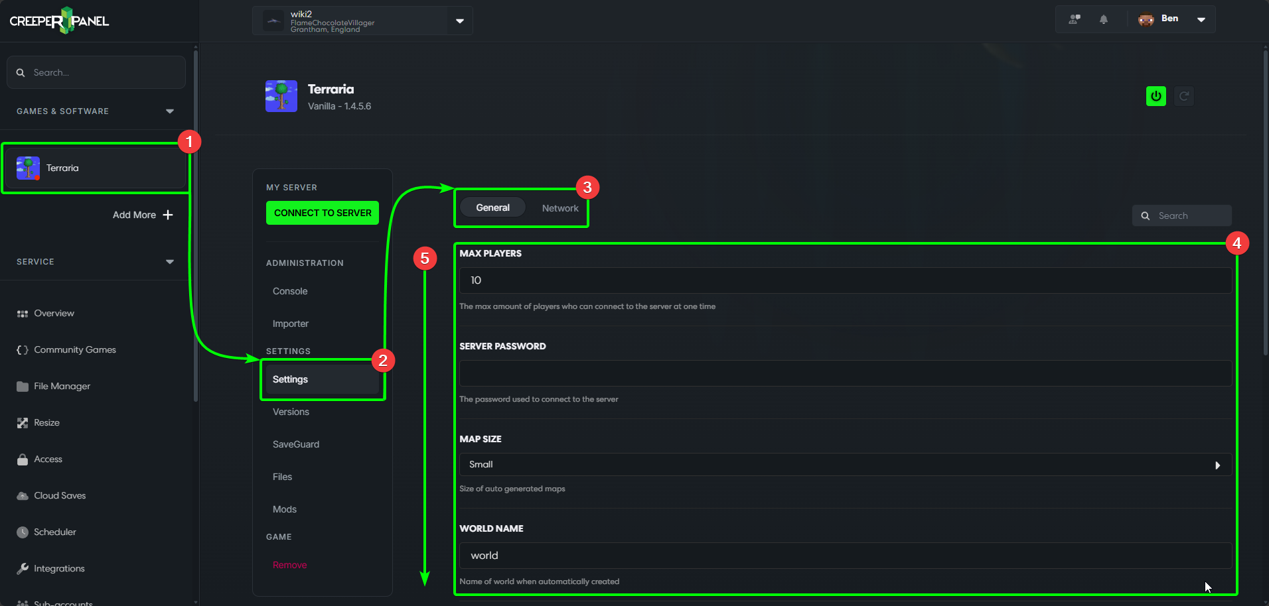The width and height of the screenshot is (1269, 606).
Task: Switch to the Network tab
Action: coord(560,208)
